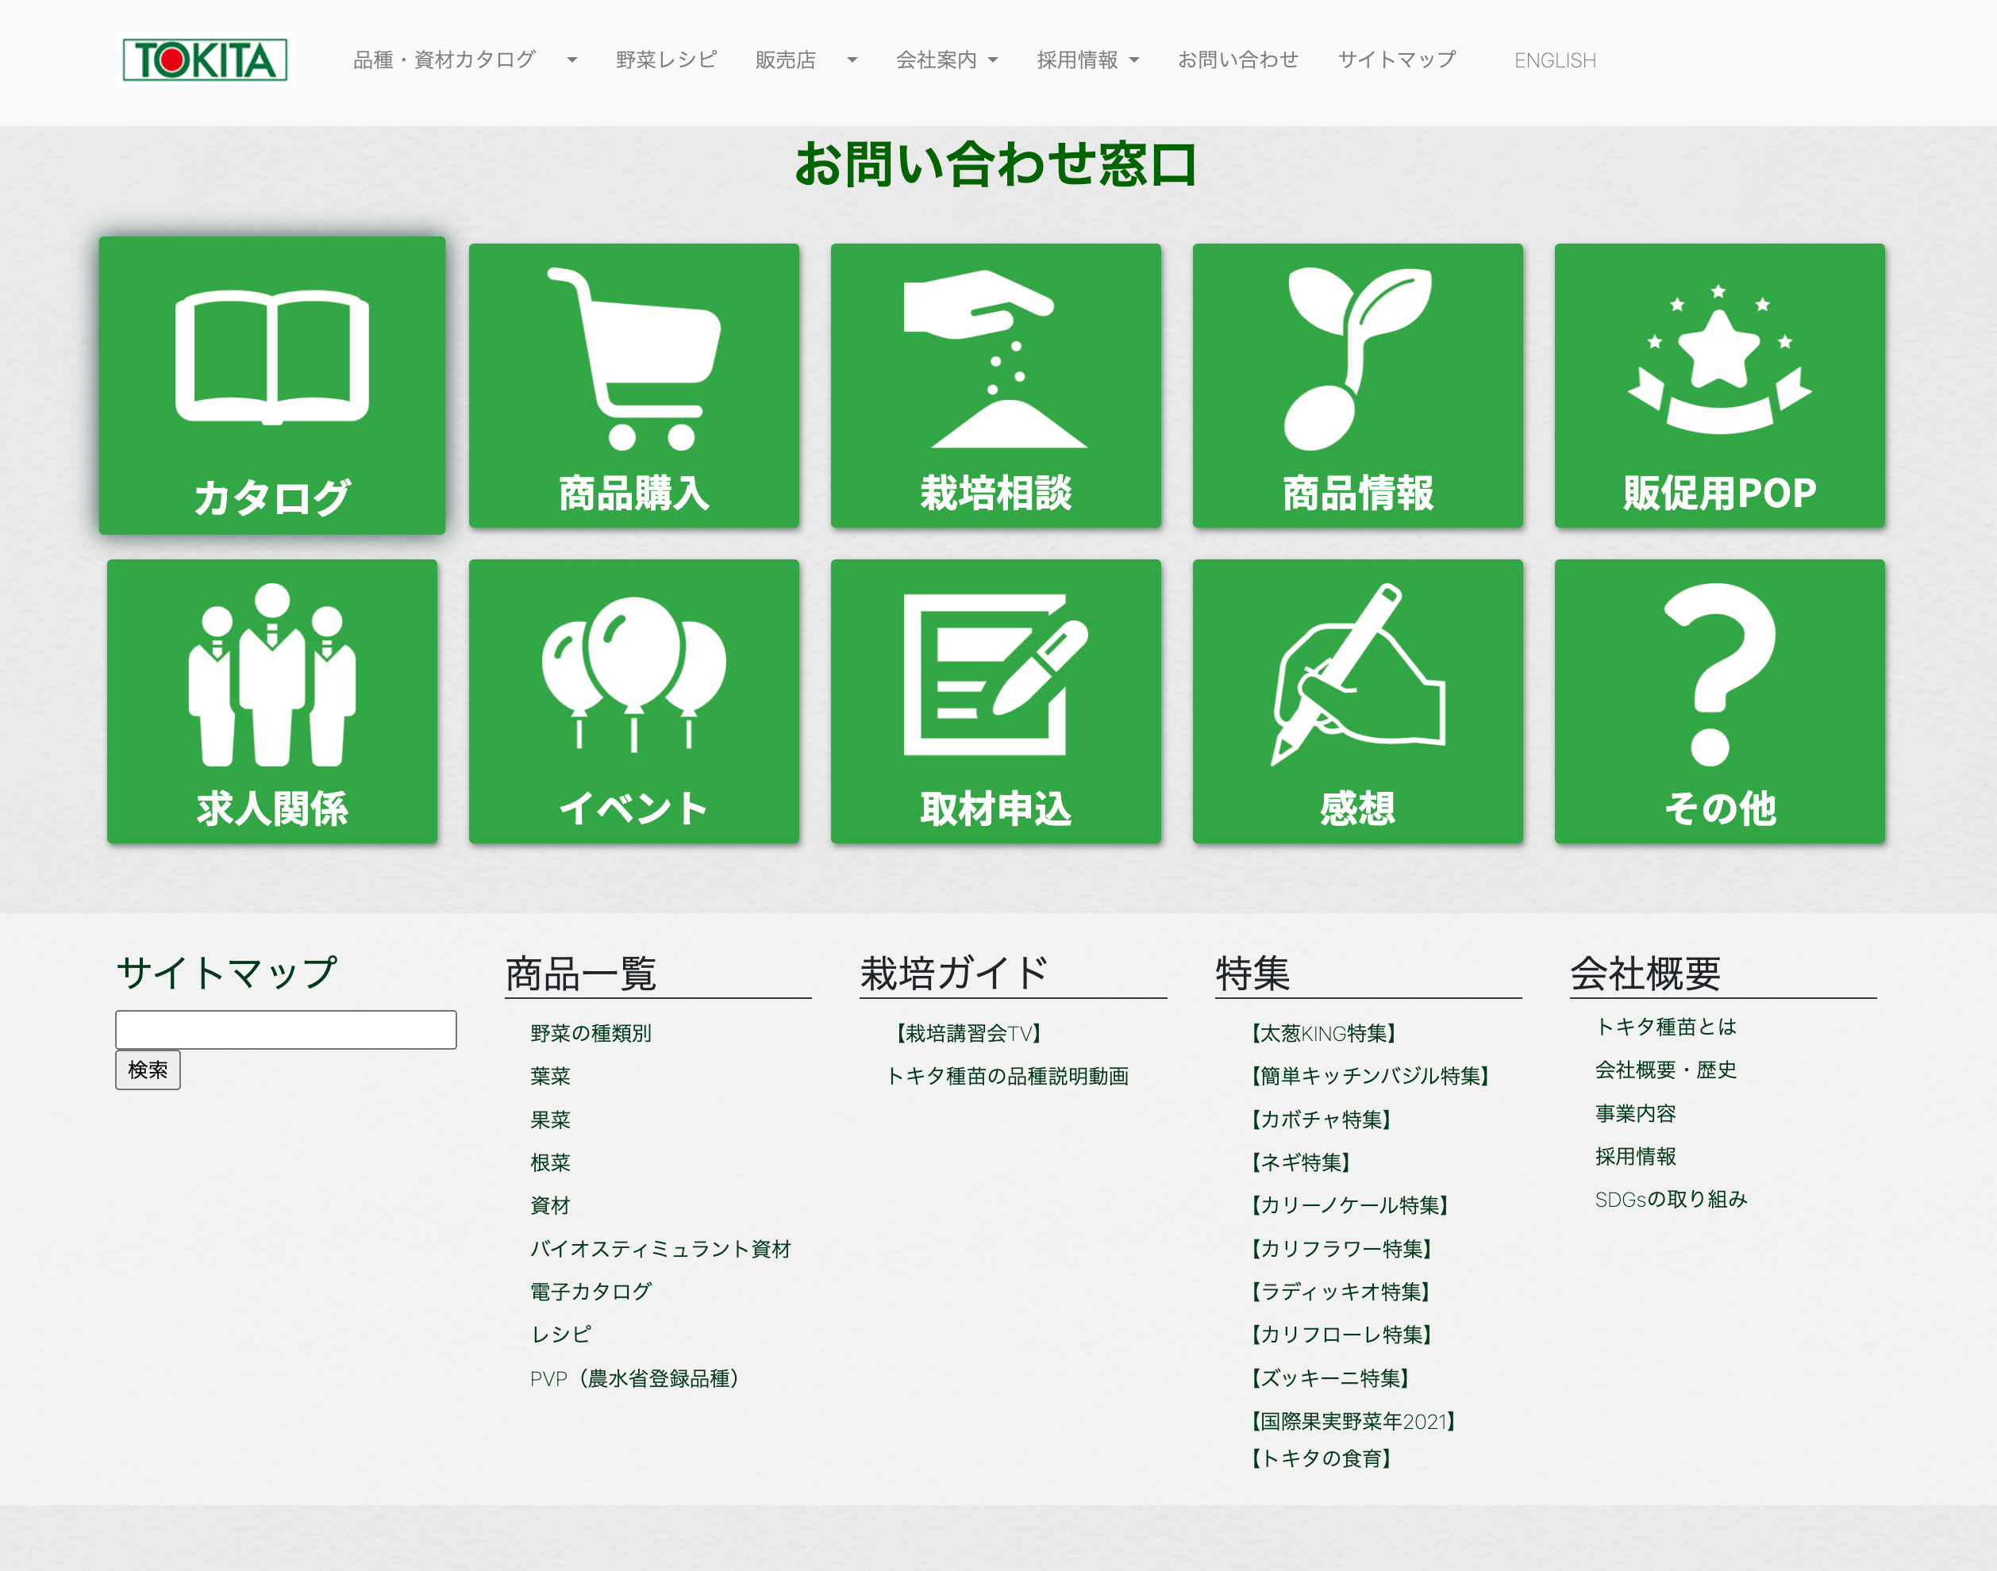
Task: Click the sitemap search text field
Action: click(286, 1029)
